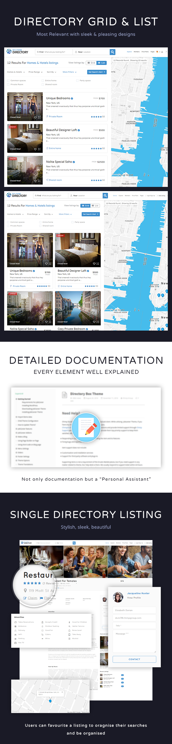Tick the Party space checkbox in list view
Viewport: 172px width, 744px height.
pos(77,81)
